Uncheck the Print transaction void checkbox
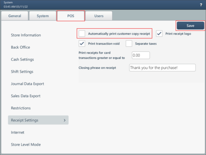206x155 pixels. (x=82, y=44)
